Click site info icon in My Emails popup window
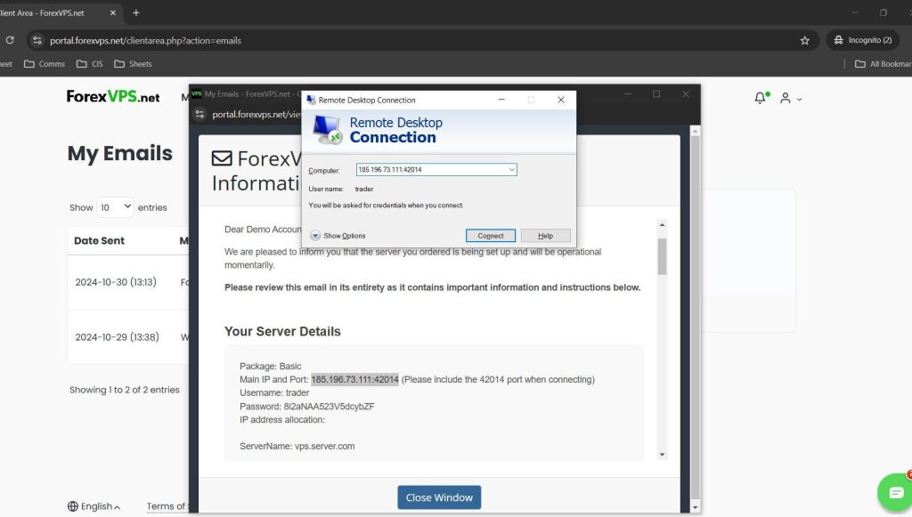Screen dimensions: 912x517 tap(199, 115)
